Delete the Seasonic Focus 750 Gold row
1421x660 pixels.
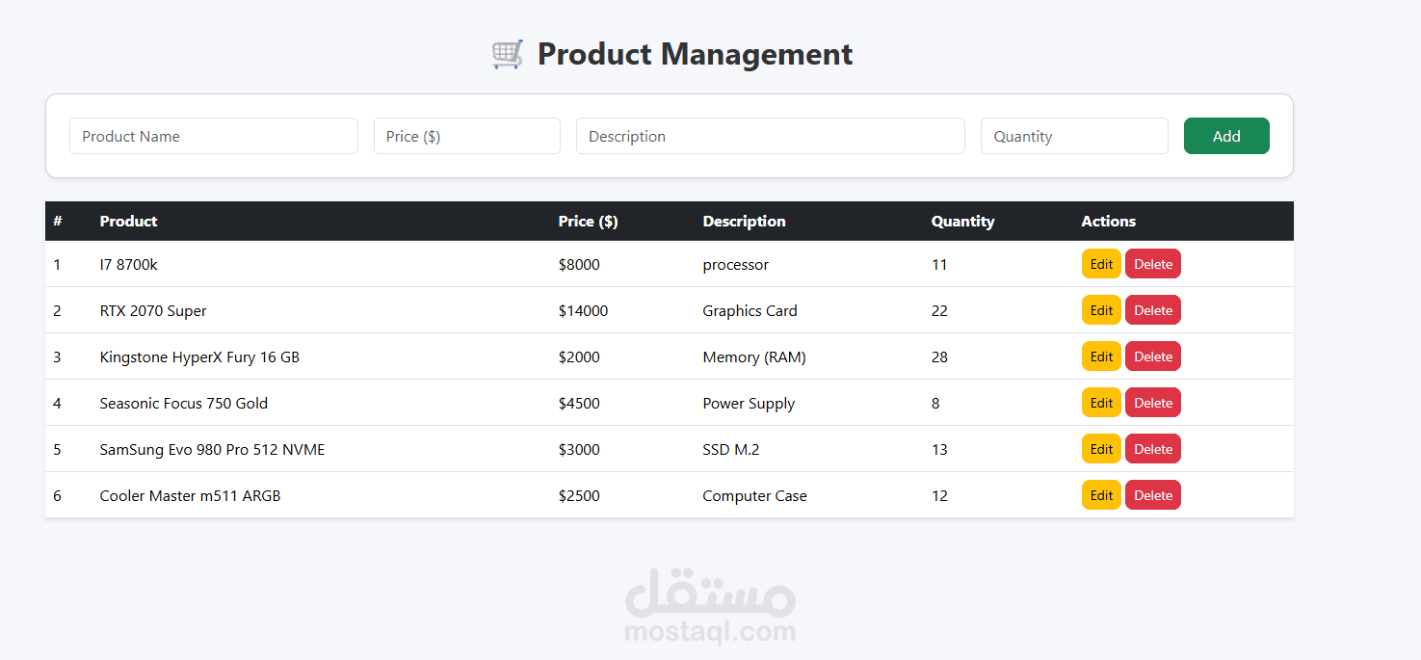click(1153, 403)
